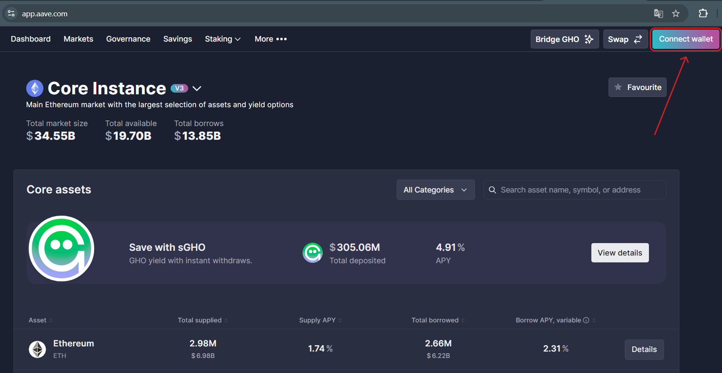This screenshot has width=722, height=373.
Task: Click Ethereum's 2.98M total supplied value
Action: (203, 343)
